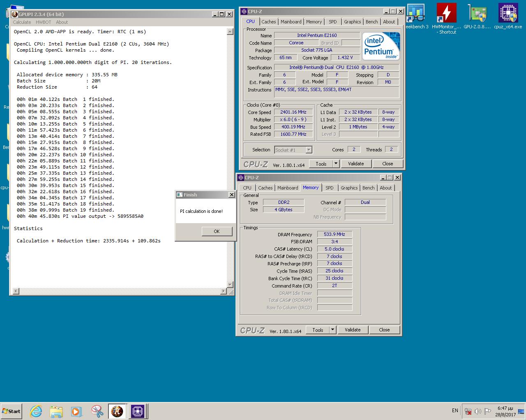The height and width of the screenshot is (420, 526).
Task: Click Close button in upper CPU-Z
Action: tap(388, 164)
